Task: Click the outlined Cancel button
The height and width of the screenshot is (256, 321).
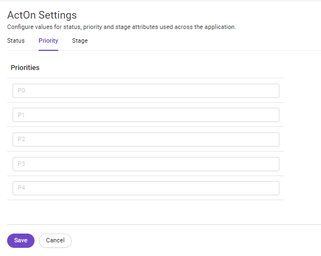Action: pyautogui.click(x=55, y=241)
